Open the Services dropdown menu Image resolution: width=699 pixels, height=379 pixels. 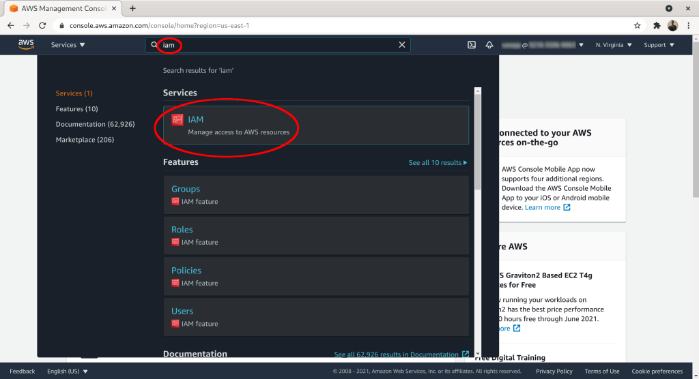68,45
